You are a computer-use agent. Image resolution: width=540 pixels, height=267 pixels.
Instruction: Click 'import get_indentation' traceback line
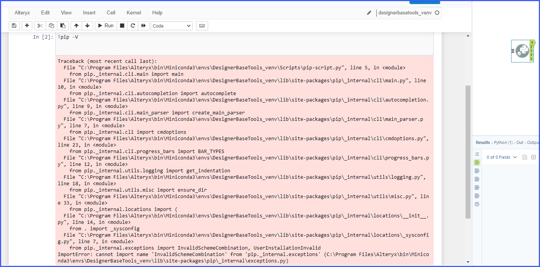(150, 170)
